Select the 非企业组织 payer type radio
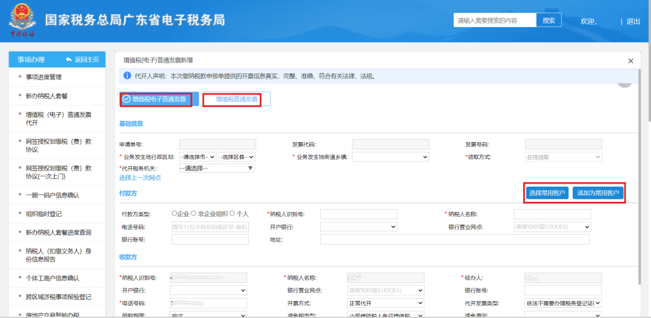 coord(193,214)
